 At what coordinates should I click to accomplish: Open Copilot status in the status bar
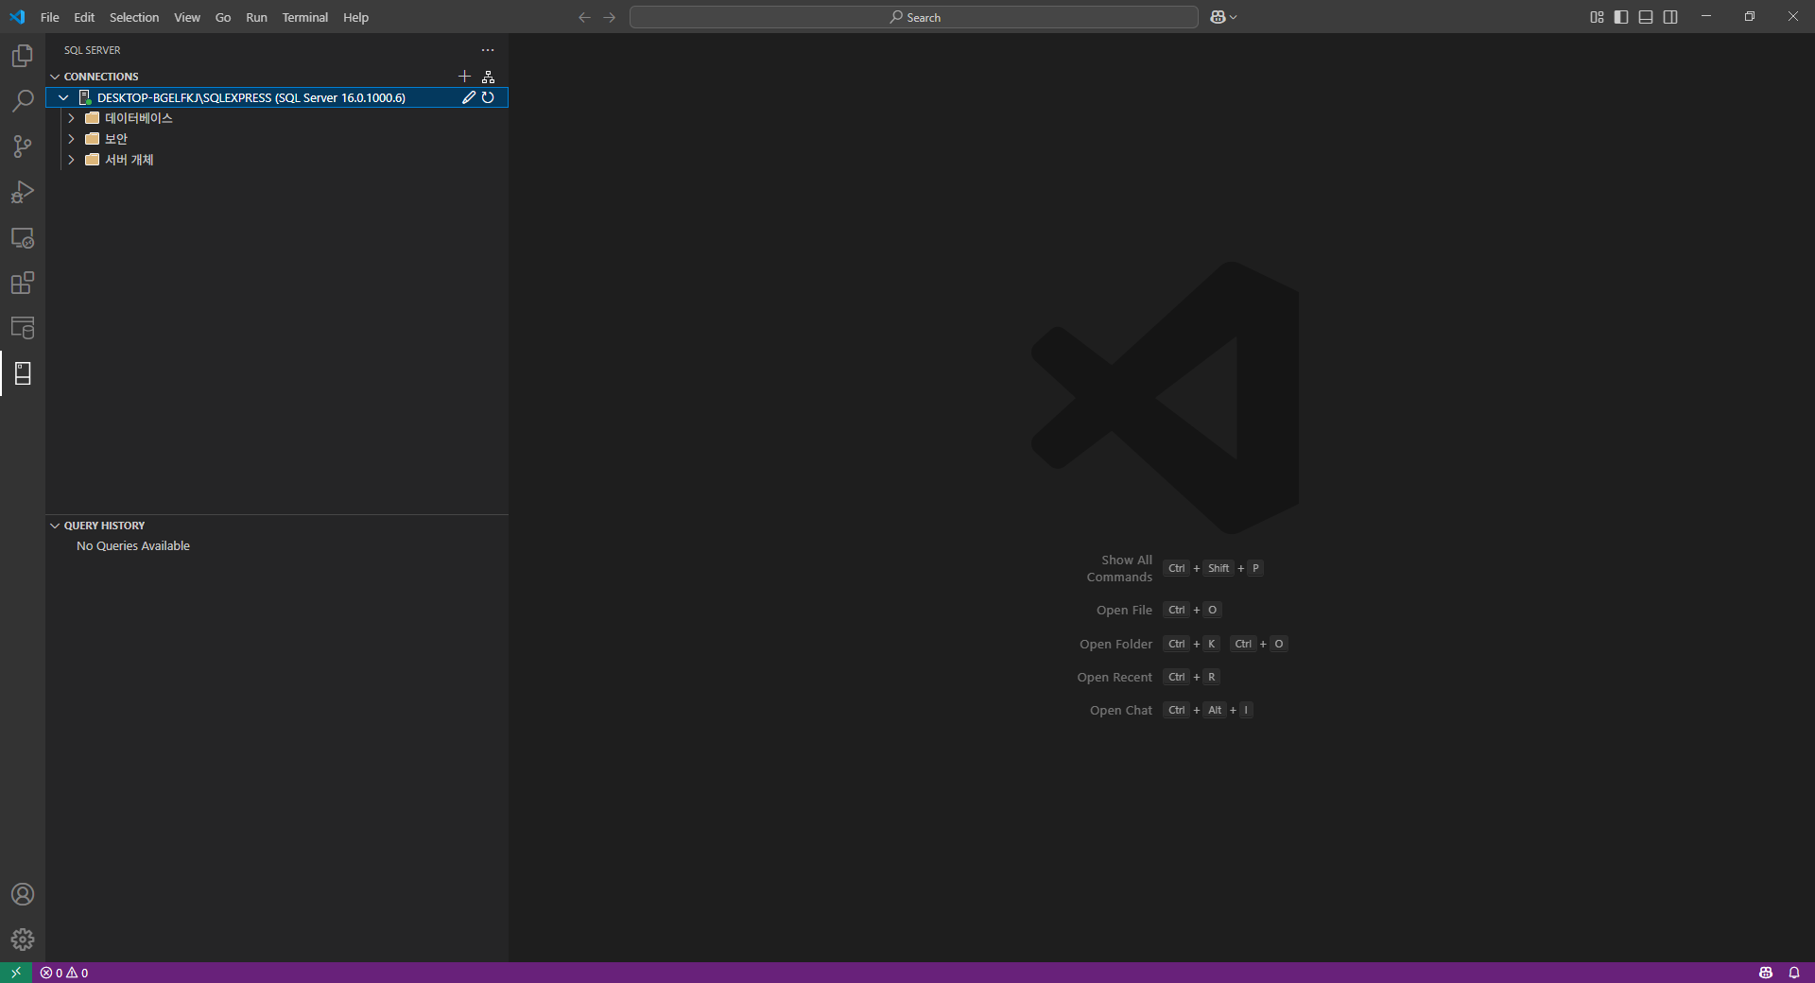tap(1766, 973)
